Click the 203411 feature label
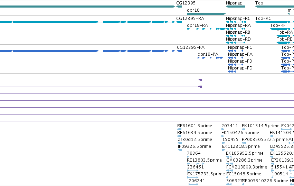294x186 pixels. click(230, 126)
